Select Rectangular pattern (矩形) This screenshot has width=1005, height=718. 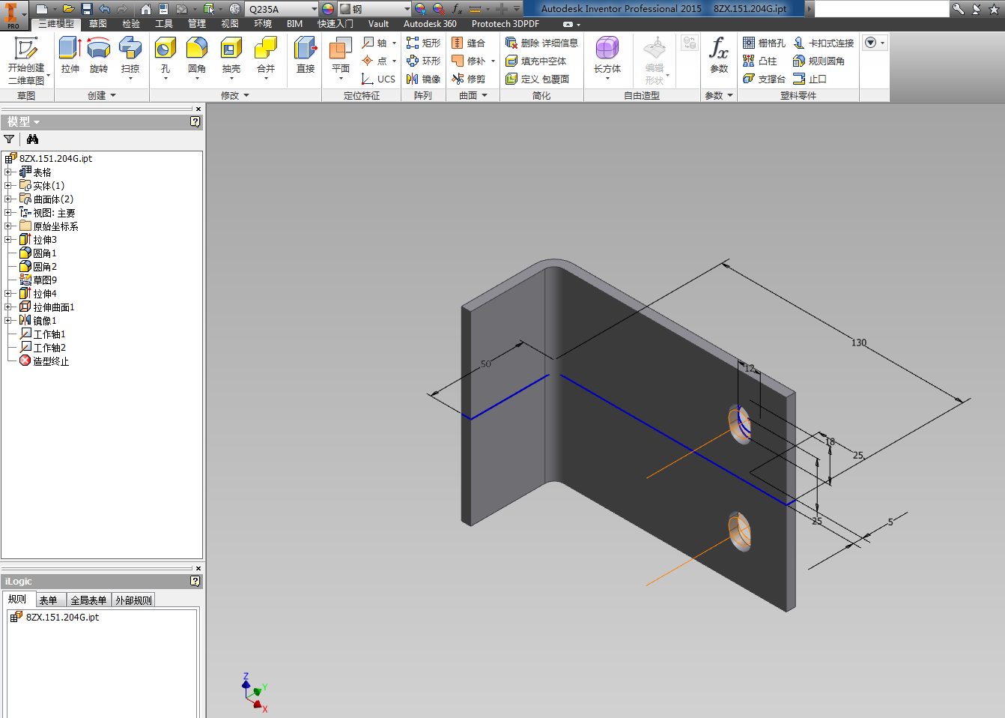[423, 43]
